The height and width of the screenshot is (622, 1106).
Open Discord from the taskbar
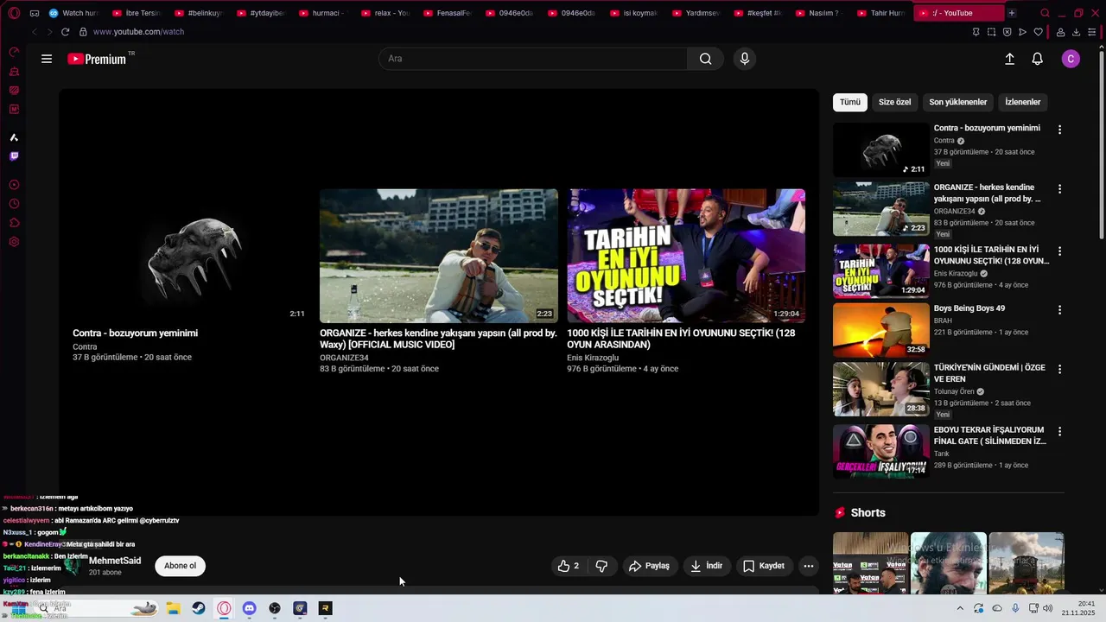(x=250, y=608)
